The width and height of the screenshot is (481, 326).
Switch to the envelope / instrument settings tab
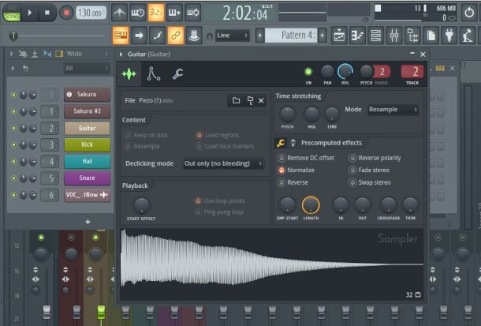click(x=153, y=74)
